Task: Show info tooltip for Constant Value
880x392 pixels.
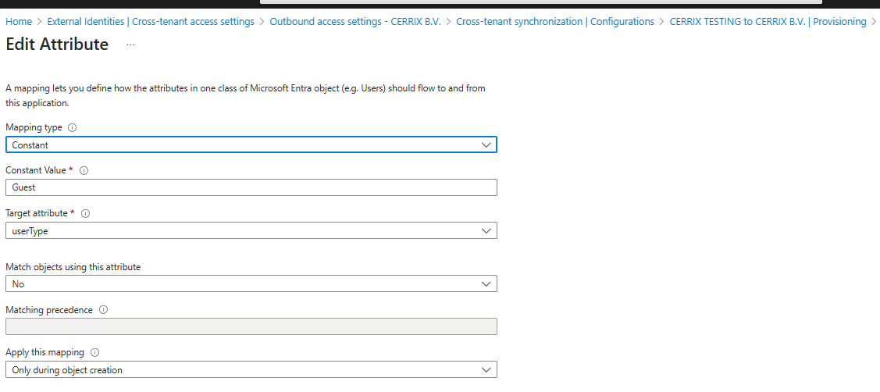Action: pos(84,170)
